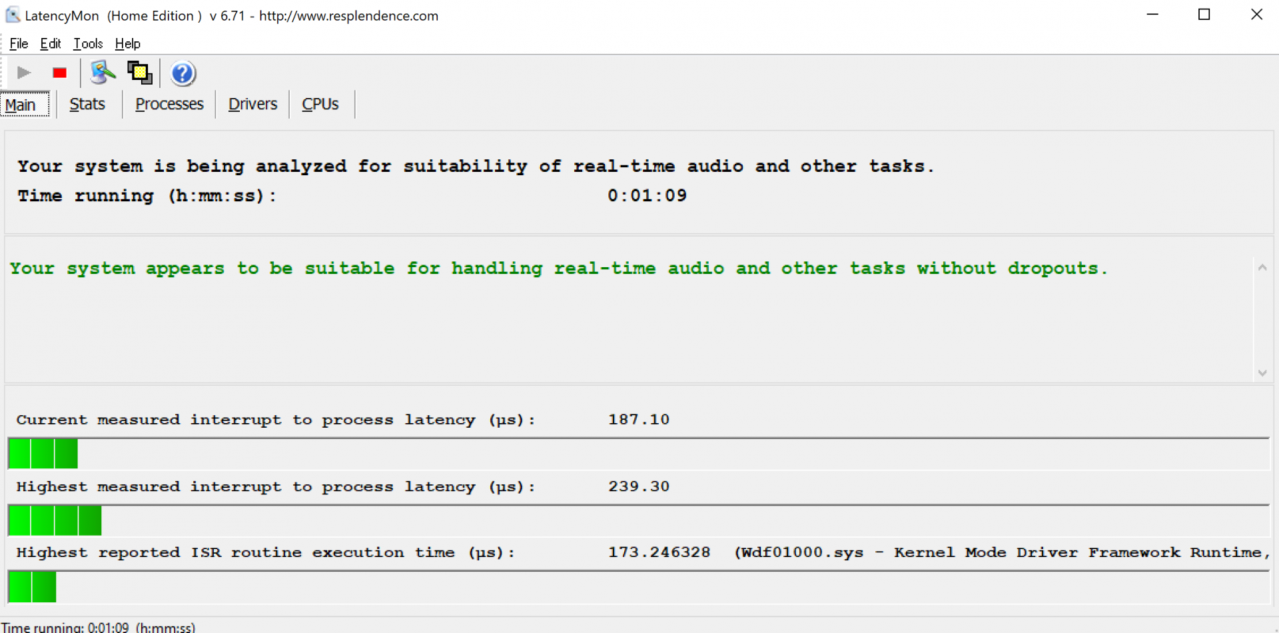Image resolution: width=1279 pixels, height=633 pixels.
Task: Click the scroll down arrow in message panel
Action: [x=1262, y=373]
